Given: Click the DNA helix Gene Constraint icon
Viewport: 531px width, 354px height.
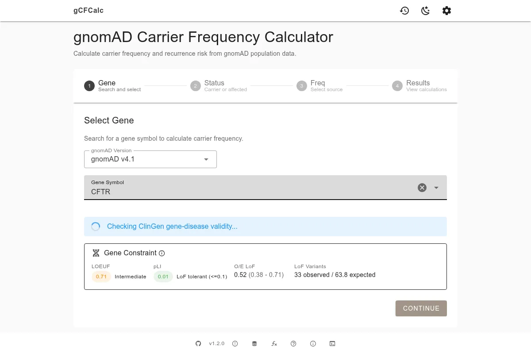Looking at the screenshot, I should [96, 253].
